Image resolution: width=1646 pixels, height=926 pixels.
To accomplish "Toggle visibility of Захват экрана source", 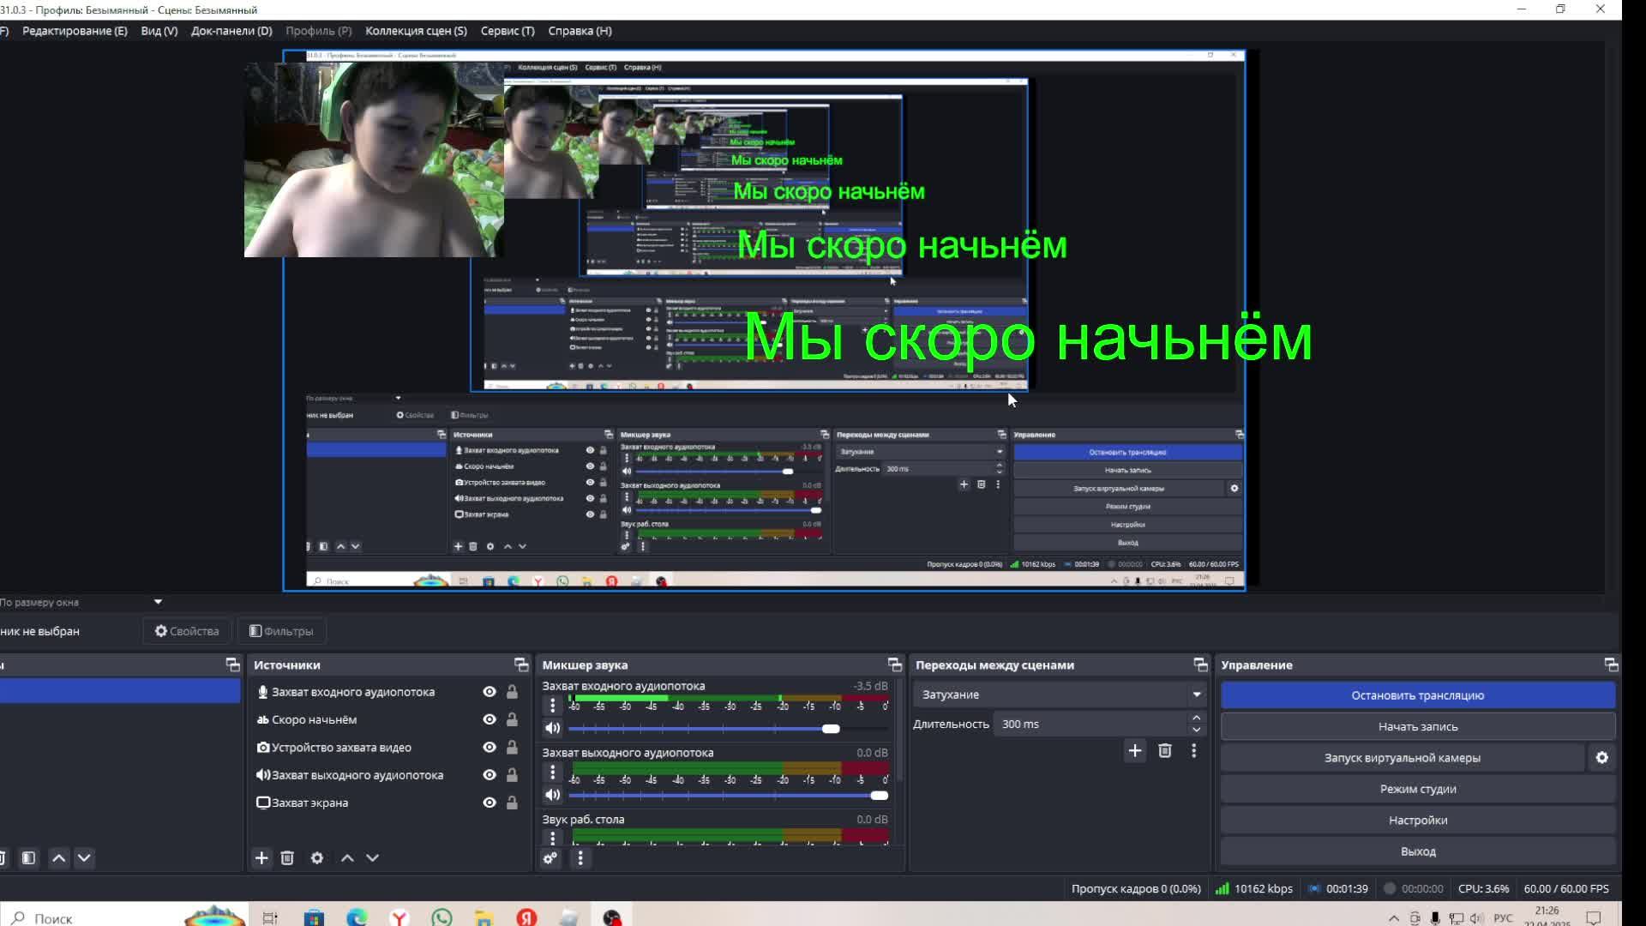I will (x=490, y=803).
